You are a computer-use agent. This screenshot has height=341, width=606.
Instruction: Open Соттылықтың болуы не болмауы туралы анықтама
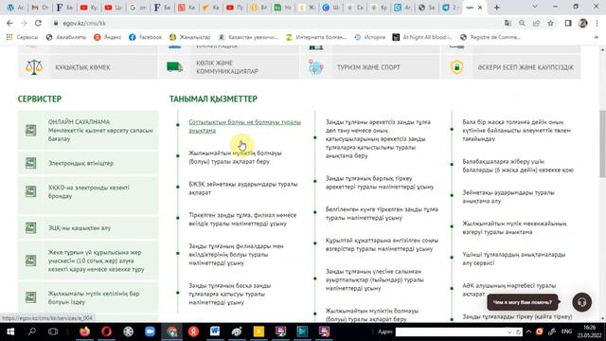tap(244, 126)
